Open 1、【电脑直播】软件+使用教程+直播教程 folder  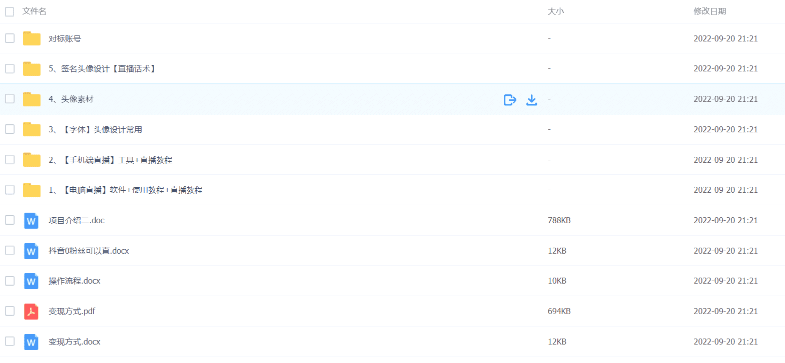(126, 190)
